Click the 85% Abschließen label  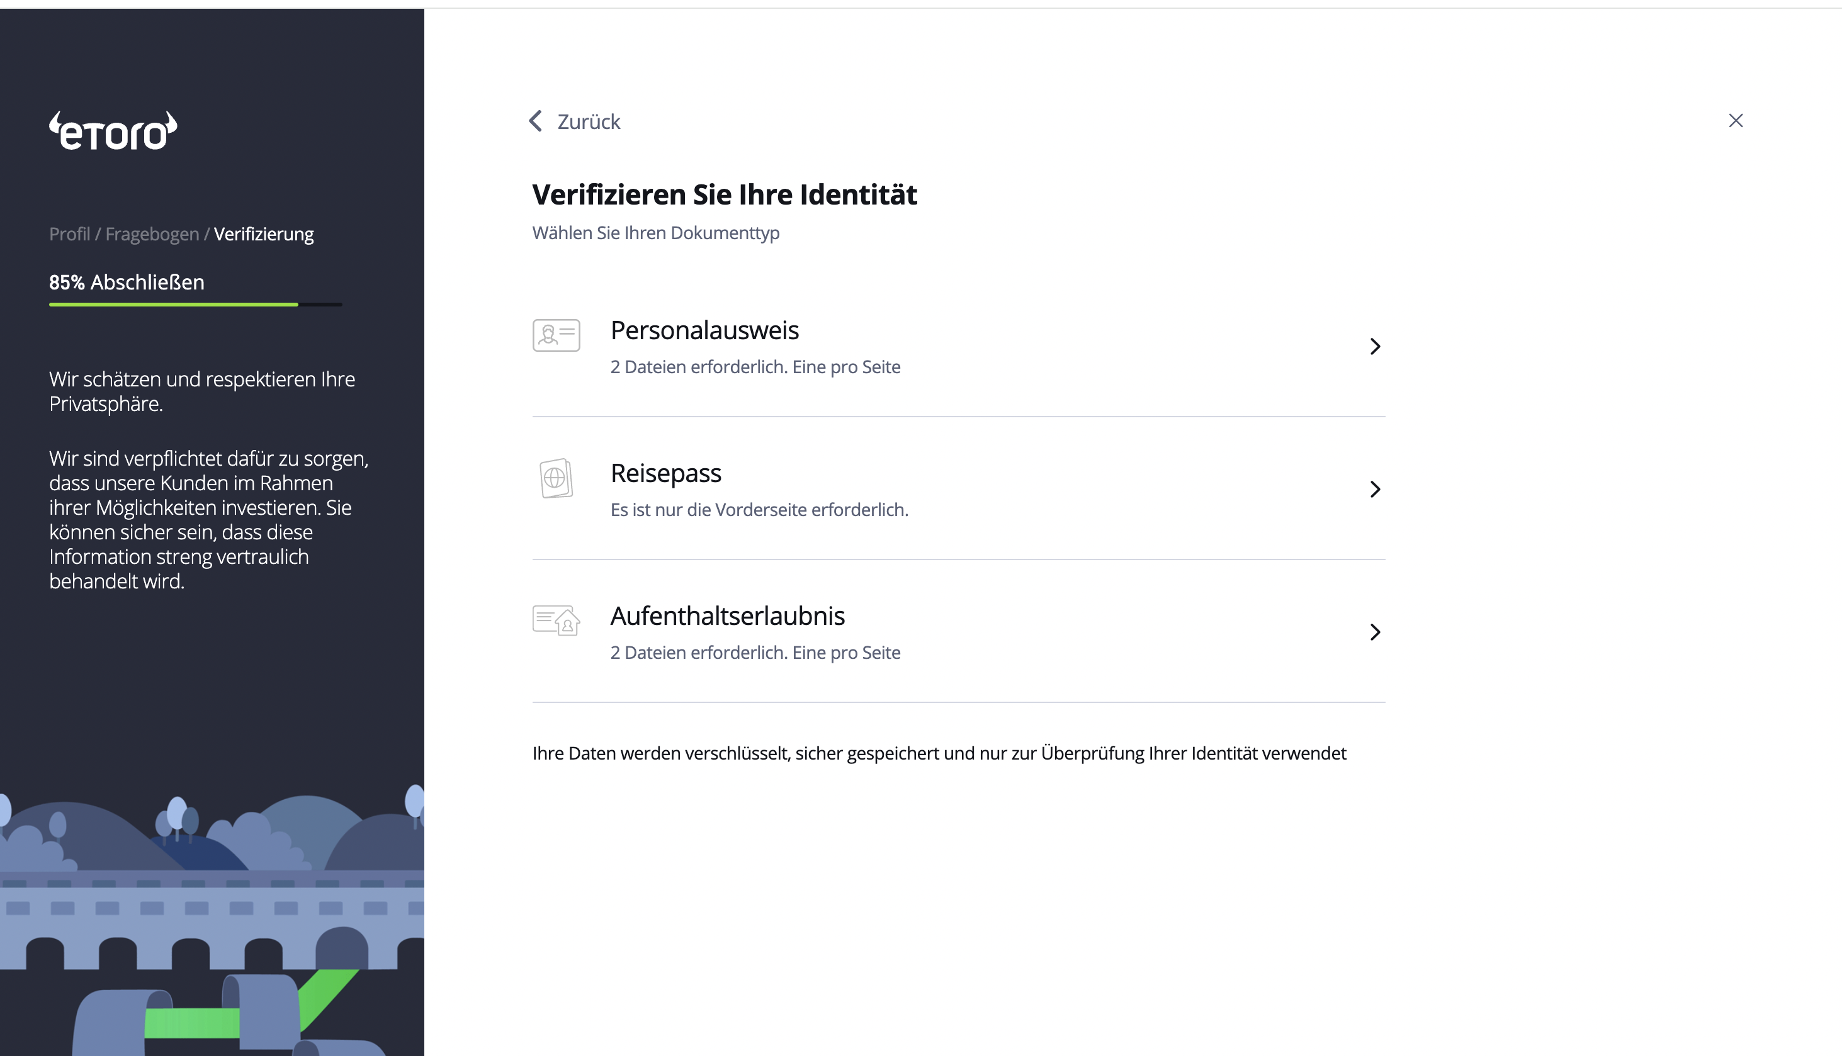(x=127, y=282)
